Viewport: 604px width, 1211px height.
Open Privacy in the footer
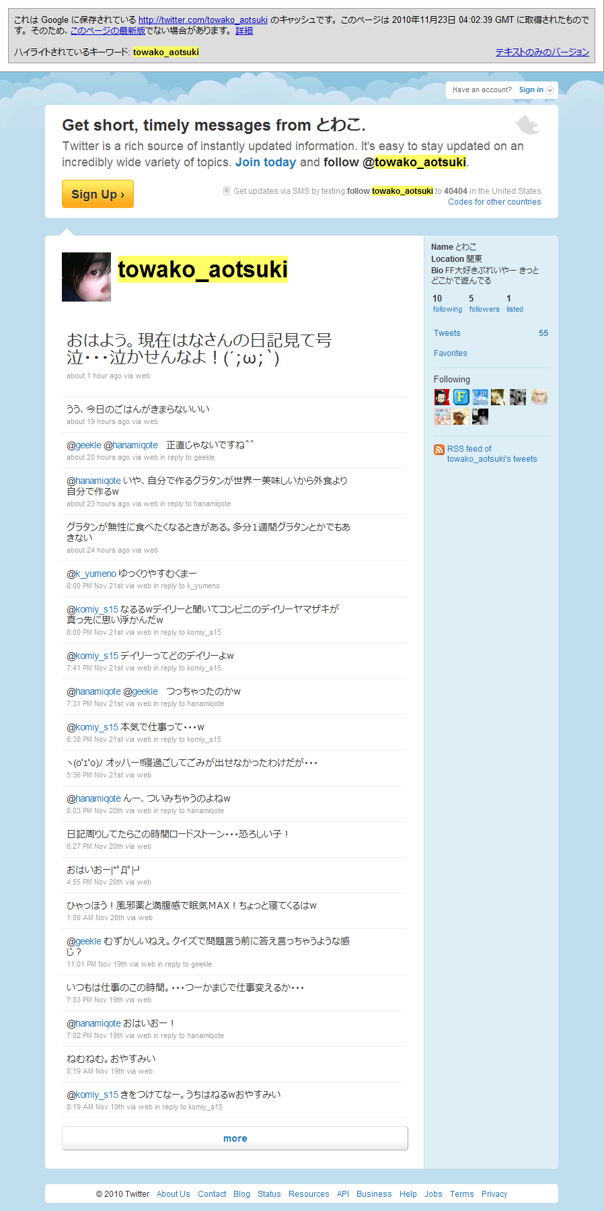(494, 1194)
